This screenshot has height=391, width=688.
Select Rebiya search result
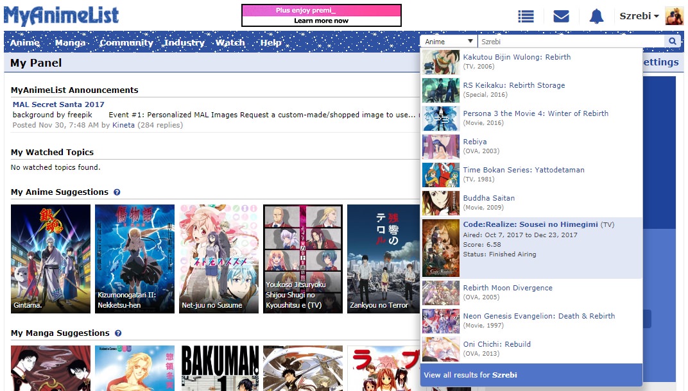pos(531,146)
